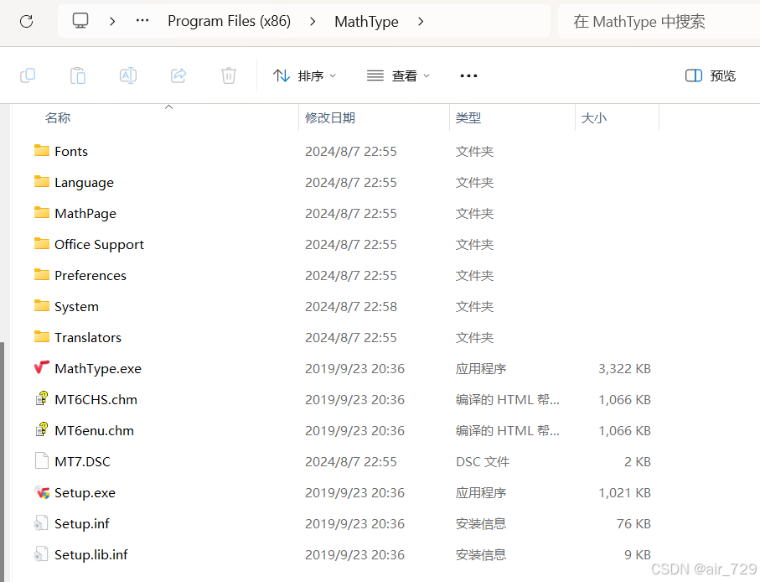Click the sort direction arrow above Name column
This screenshot has width=760, height=582.
pos(168,107)
